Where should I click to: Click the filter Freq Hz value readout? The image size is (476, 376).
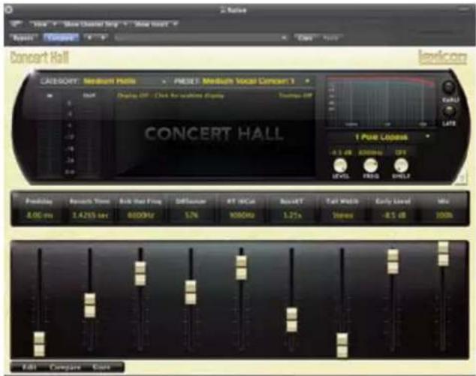pos(371,152)
